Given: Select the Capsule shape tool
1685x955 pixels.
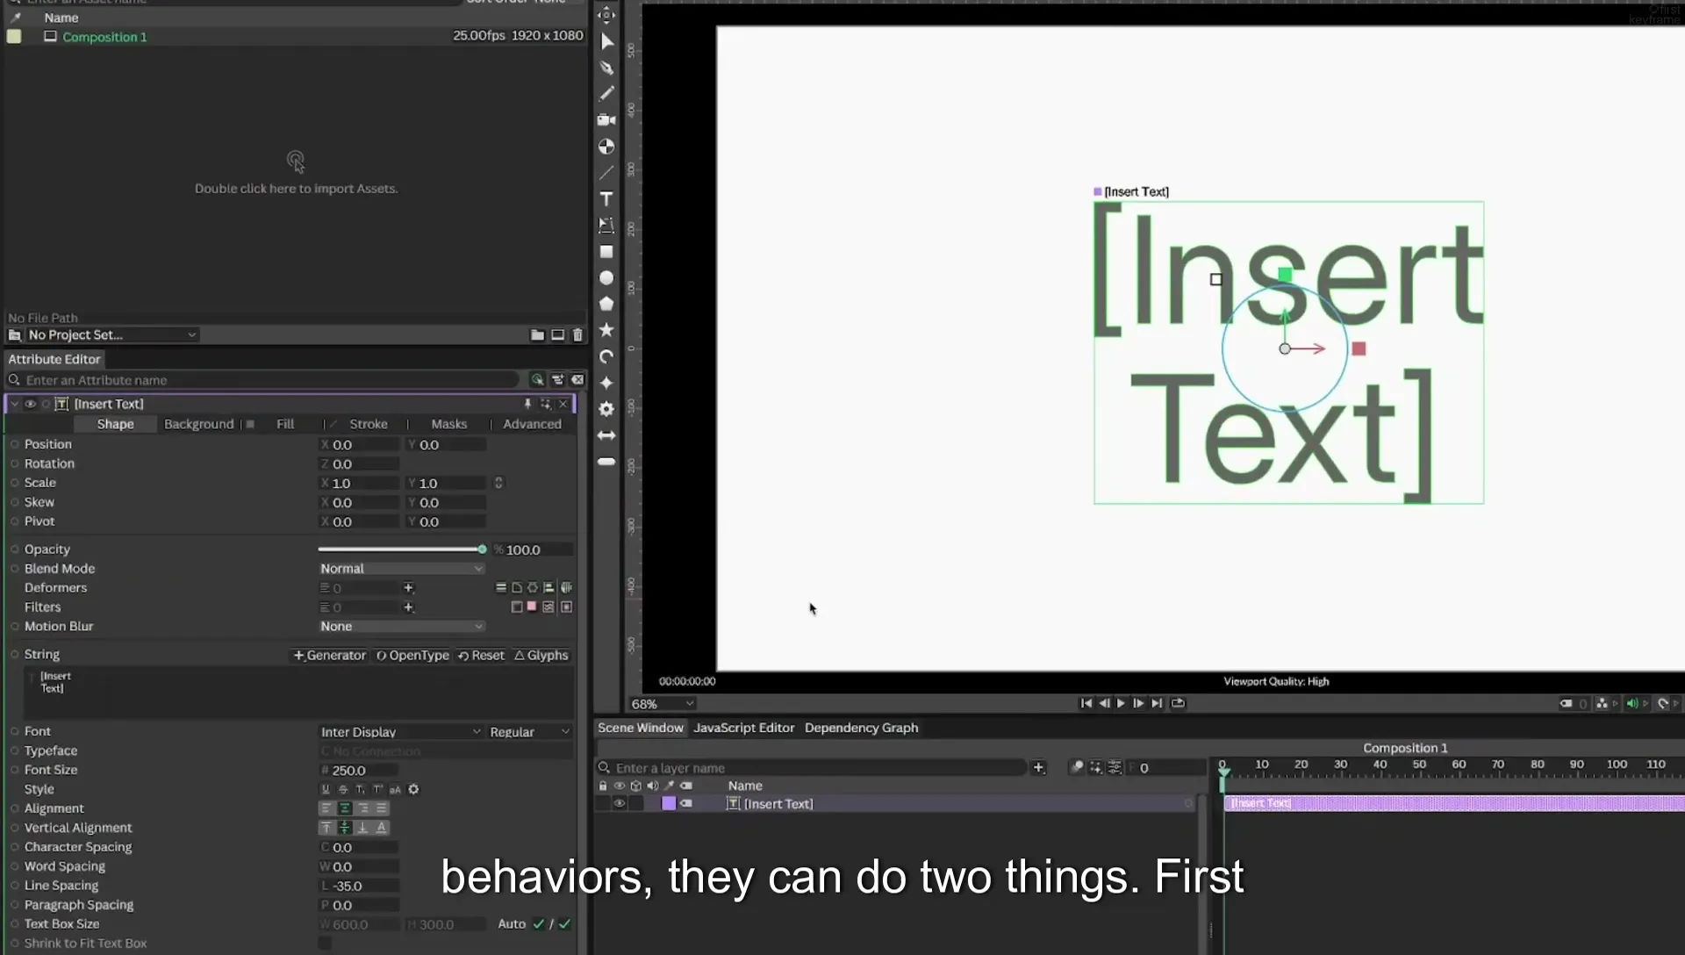Looking at the screenshot, I should click(x=606, y=462).
